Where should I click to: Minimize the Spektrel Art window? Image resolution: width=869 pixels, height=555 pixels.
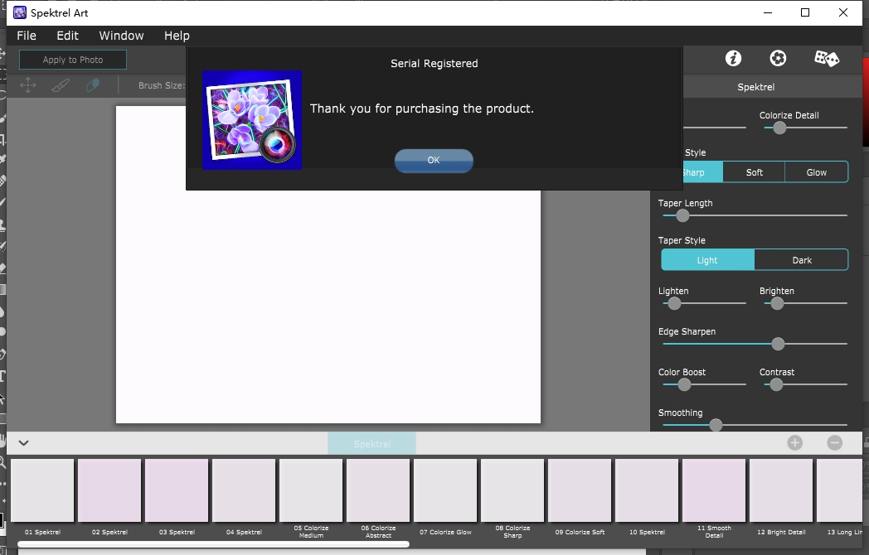[768, 12]
